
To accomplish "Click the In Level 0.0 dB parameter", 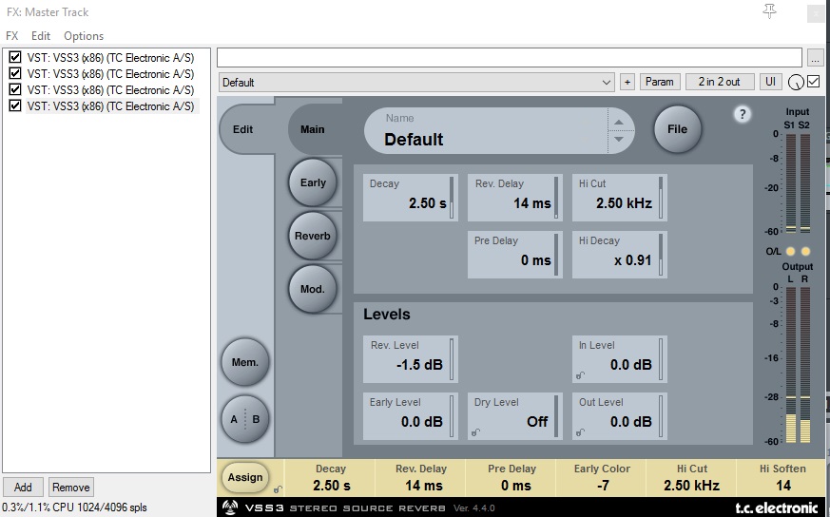I will coord(619,359).
